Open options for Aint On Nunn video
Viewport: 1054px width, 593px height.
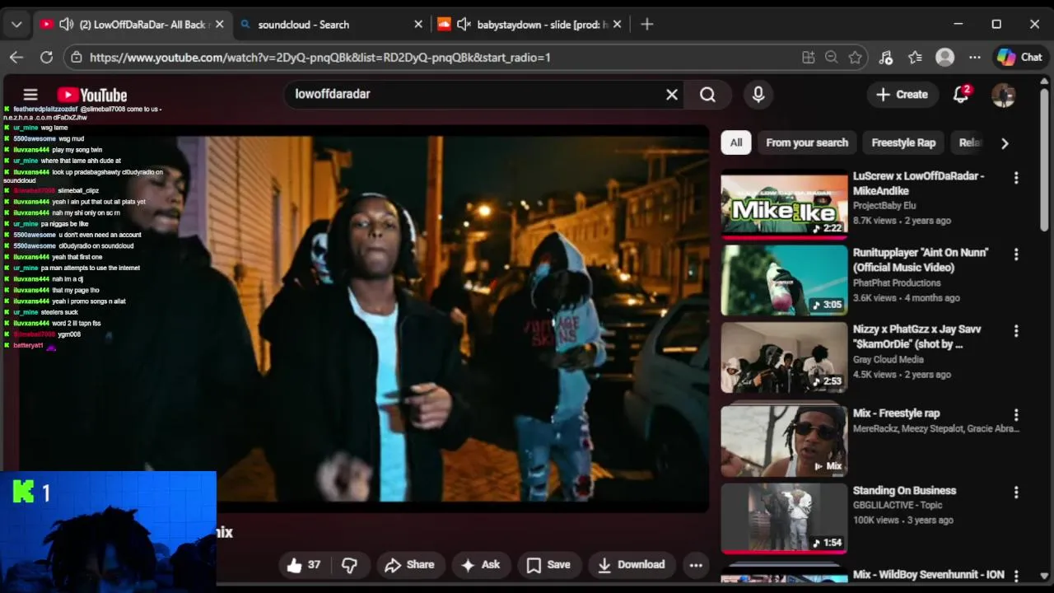click(x=1016, y=254)
